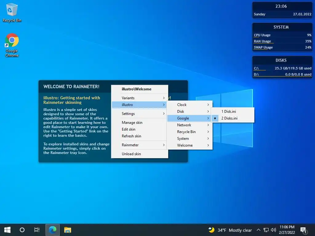Open the notification center icon

[303, 230]
